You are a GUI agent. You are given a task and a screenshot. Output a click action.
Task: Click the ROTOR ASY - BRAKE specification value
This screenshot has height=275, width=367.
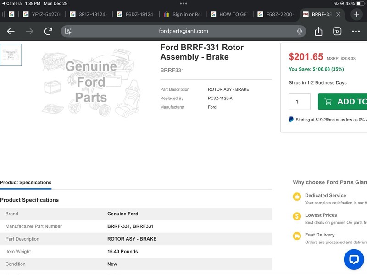tap(132, 239)
